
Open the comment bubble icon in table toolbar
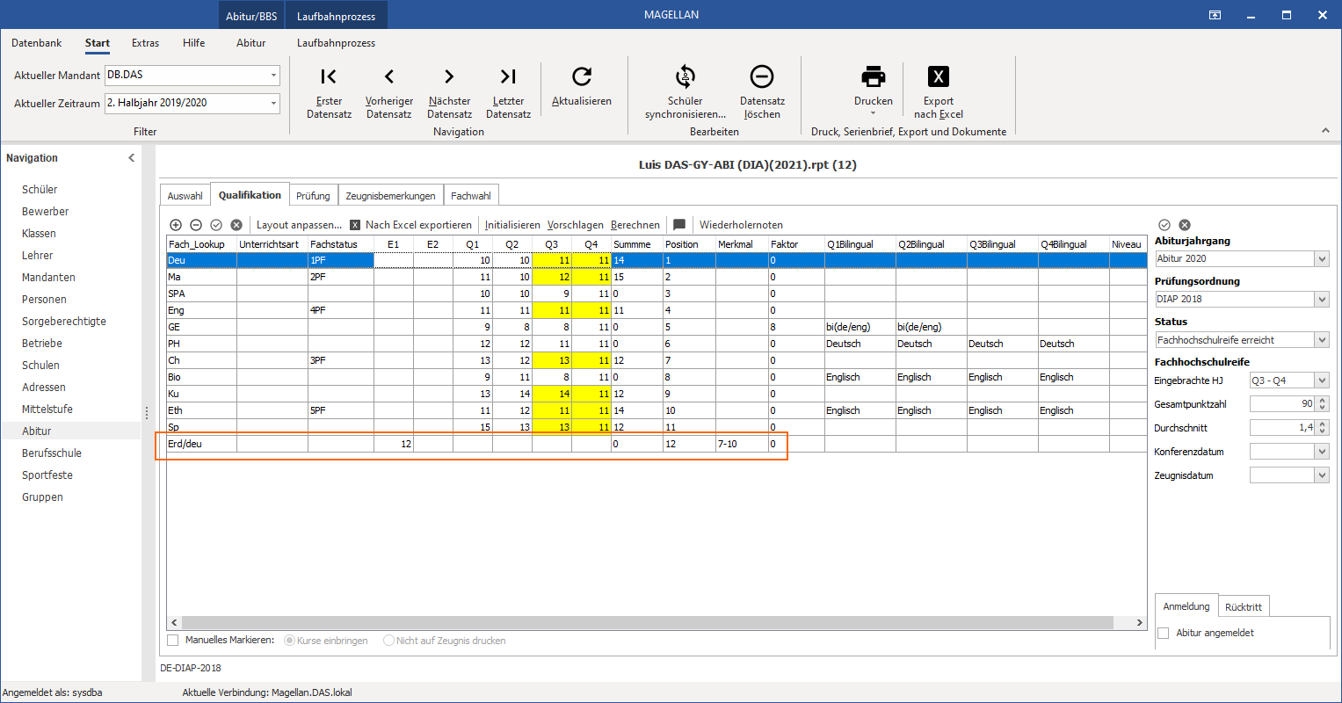(679, 225)
